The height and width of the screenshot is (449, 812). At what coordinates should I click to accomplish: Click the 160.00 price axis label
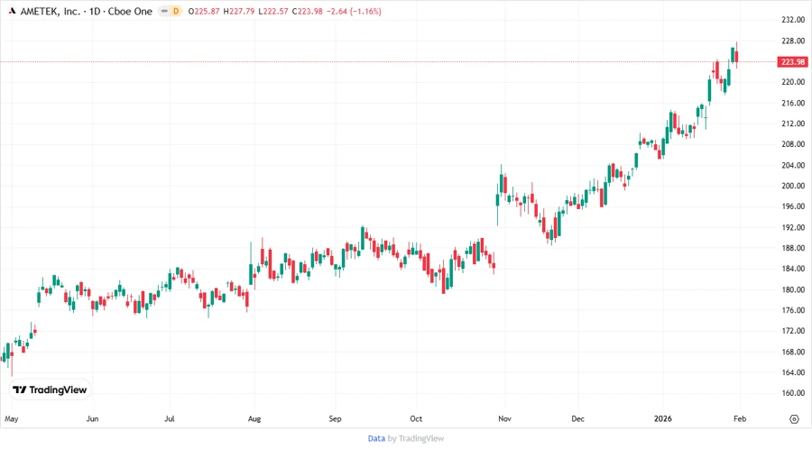(x=793, y=393)
